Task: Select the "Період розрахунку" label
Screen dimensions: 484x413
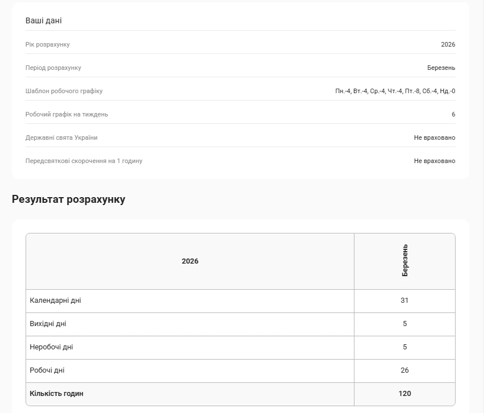Action: pyautogui.click(x=53, y=68)
